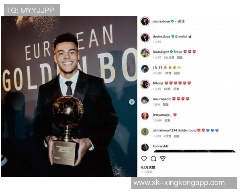The image size is (241, 193).
Task: Reply to alimarhoon1234's Golden boyy comment
Action: (x=177, y=136)
